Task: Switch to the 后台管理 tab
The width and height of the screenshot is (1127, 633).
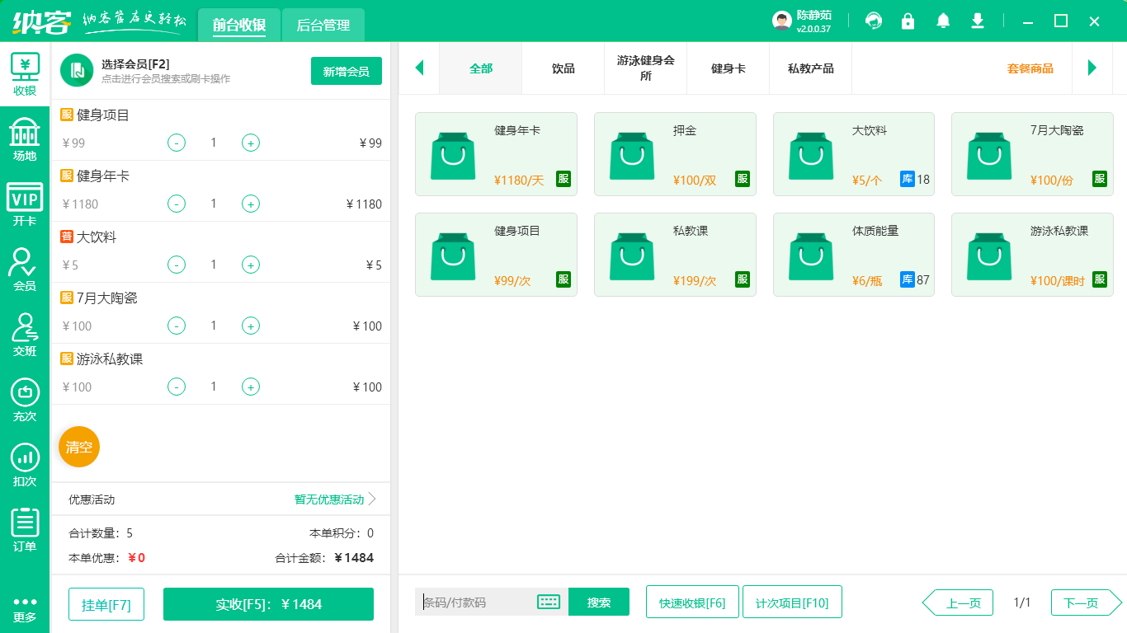Action: point(323,26)
